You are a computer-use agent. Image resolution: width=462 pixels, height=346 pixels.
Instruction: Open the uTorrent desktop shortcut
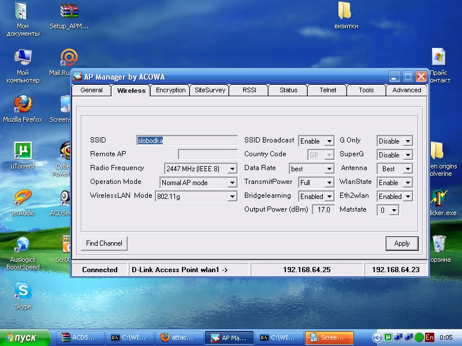pos(23,151)
